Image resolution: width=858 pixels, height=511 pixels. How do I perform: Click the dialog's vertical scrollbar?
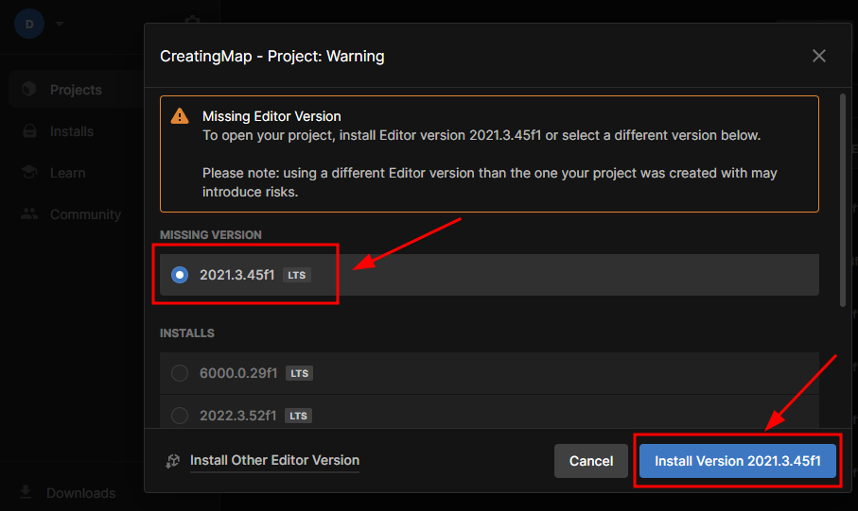click(x=843, y=198)
